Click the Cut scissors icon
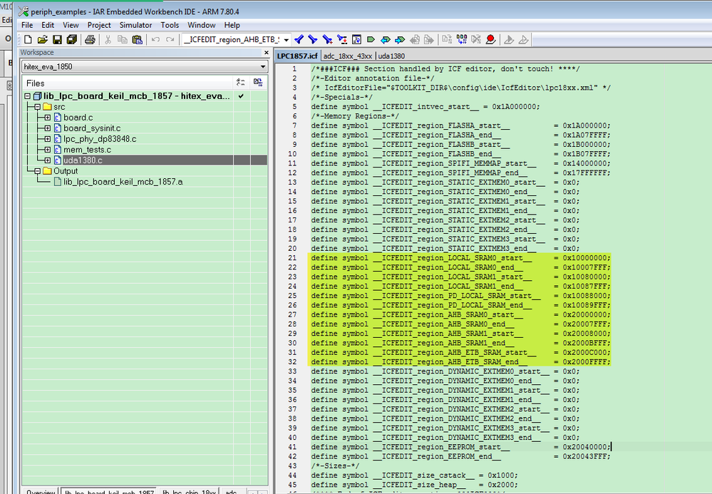The width and height of the screenshot is (712, 494). click(108, 40)
